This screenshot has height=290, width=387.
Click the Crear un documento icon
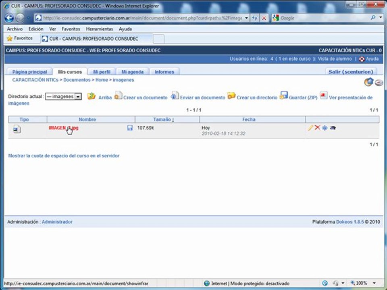point(118,95)
